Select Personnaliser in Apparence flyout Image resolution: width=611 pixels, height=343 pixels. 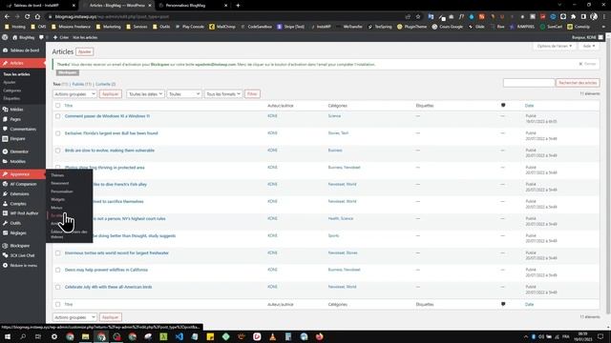pyautogui.click(x=62, y=192)
